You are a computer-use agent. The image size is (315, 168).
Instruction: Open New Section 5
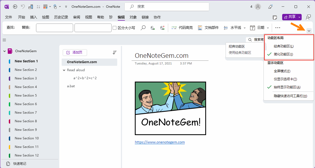click(x=26, y=96)
